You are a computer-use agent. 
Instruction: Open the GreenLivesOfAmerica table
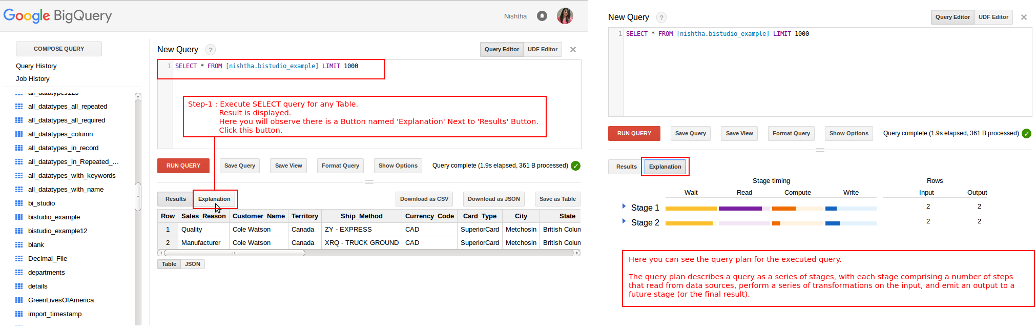point(61,300)
